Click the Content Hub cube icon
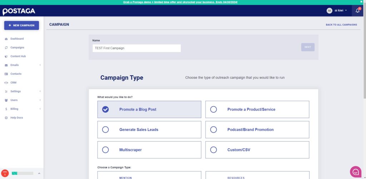 coord(6,56)
